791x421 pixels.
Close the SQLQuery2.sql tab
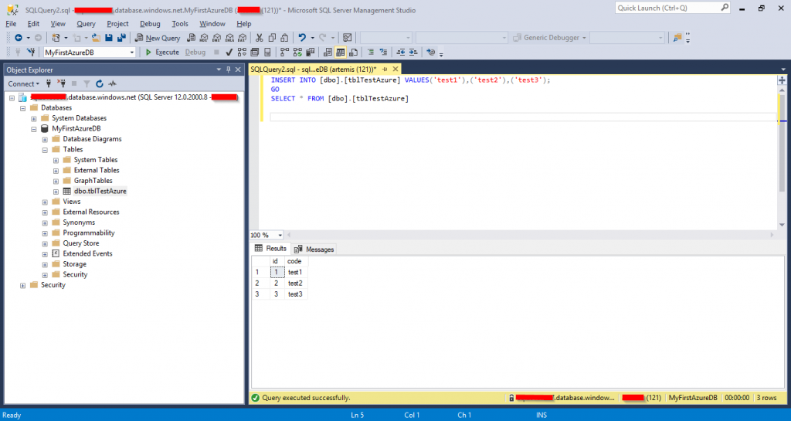click(395, 69)
